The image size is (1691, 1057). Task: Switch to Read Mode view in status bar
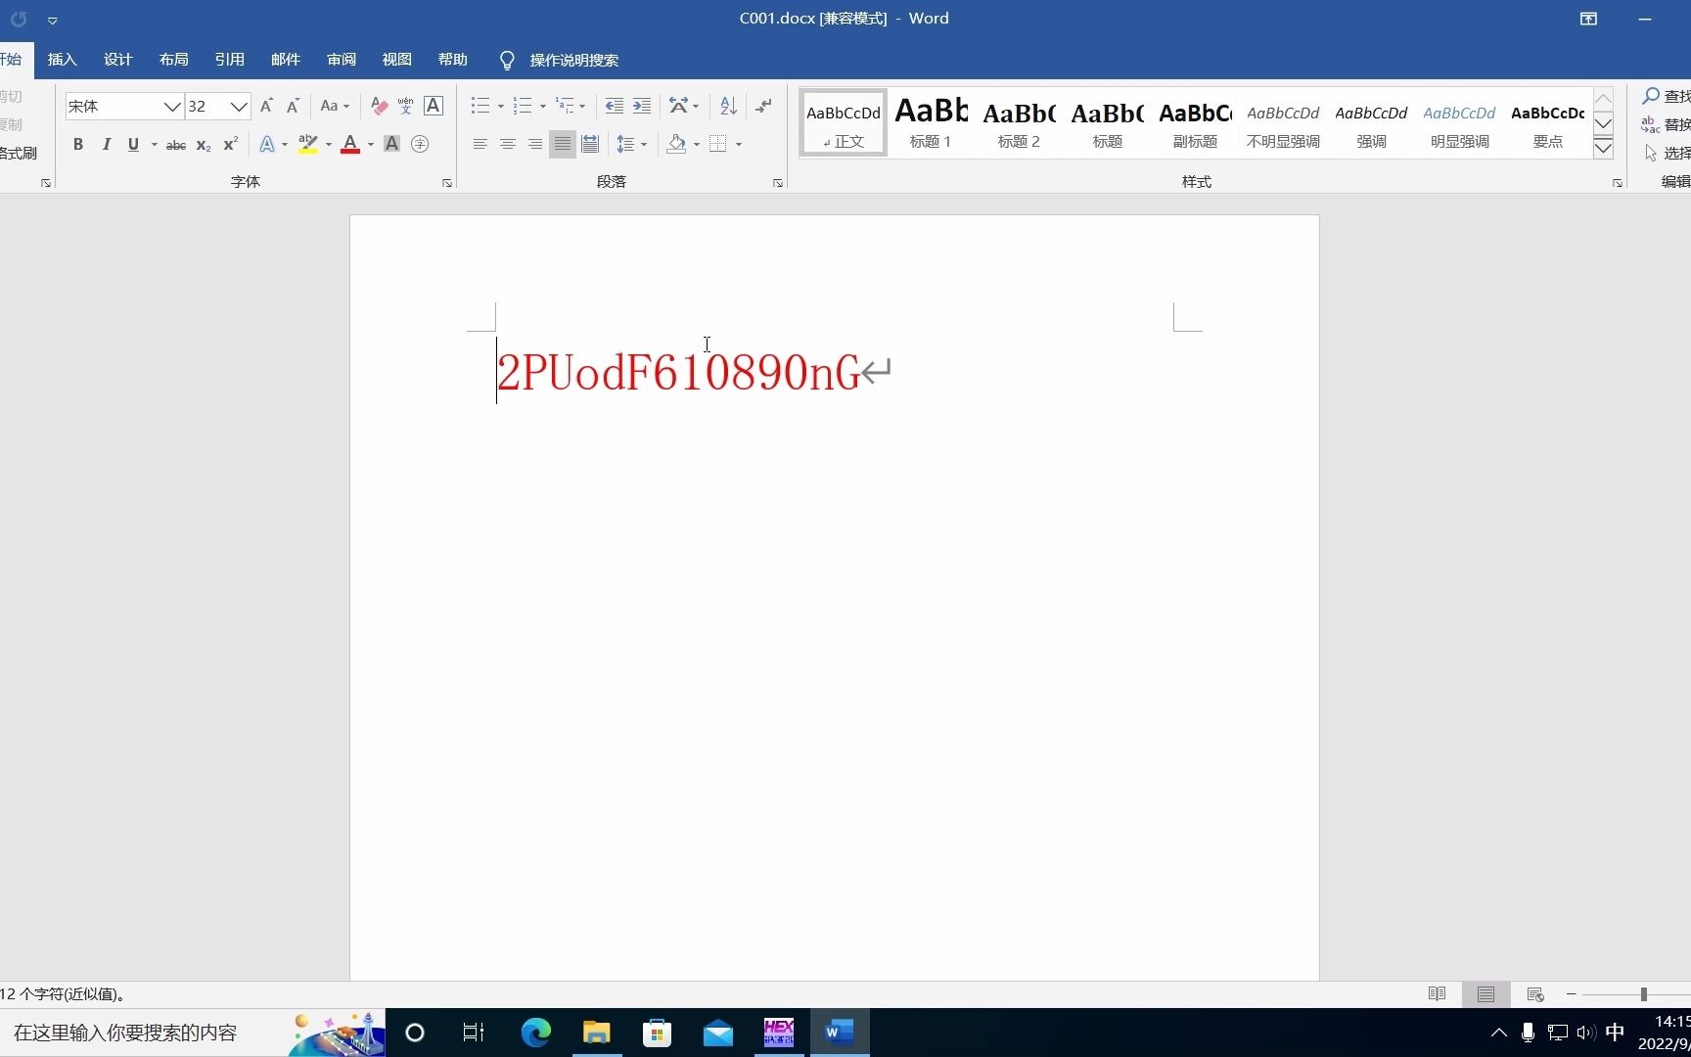1437,994
